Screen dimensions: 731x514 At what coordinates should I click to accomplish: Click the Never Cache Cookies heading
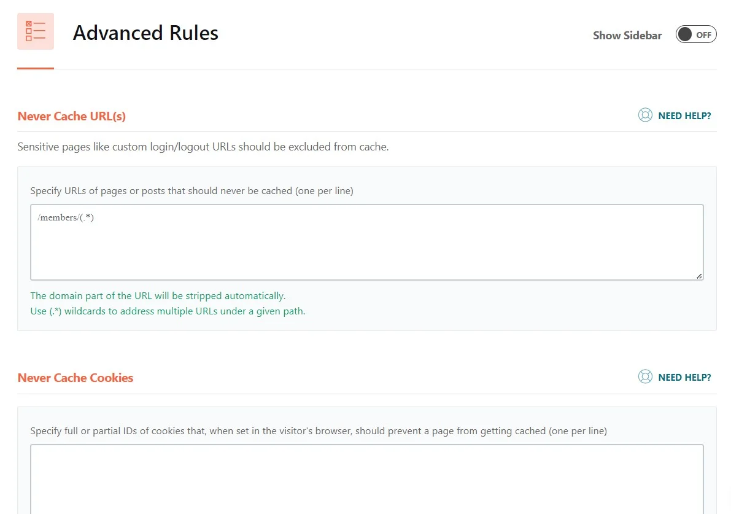(x=75, y=378)
